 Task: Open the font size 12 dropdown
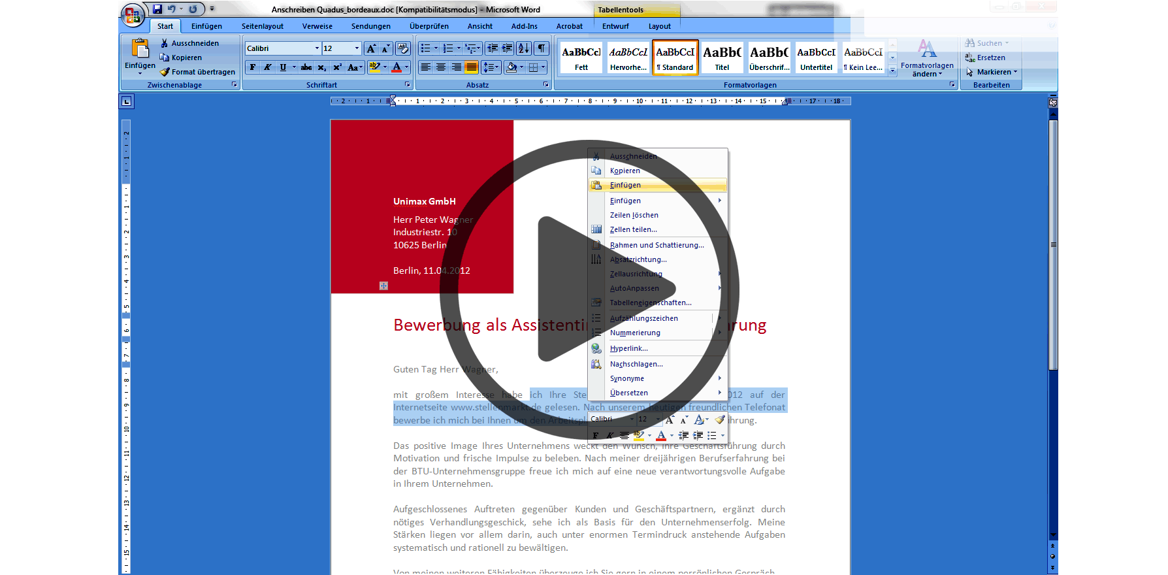357,48
